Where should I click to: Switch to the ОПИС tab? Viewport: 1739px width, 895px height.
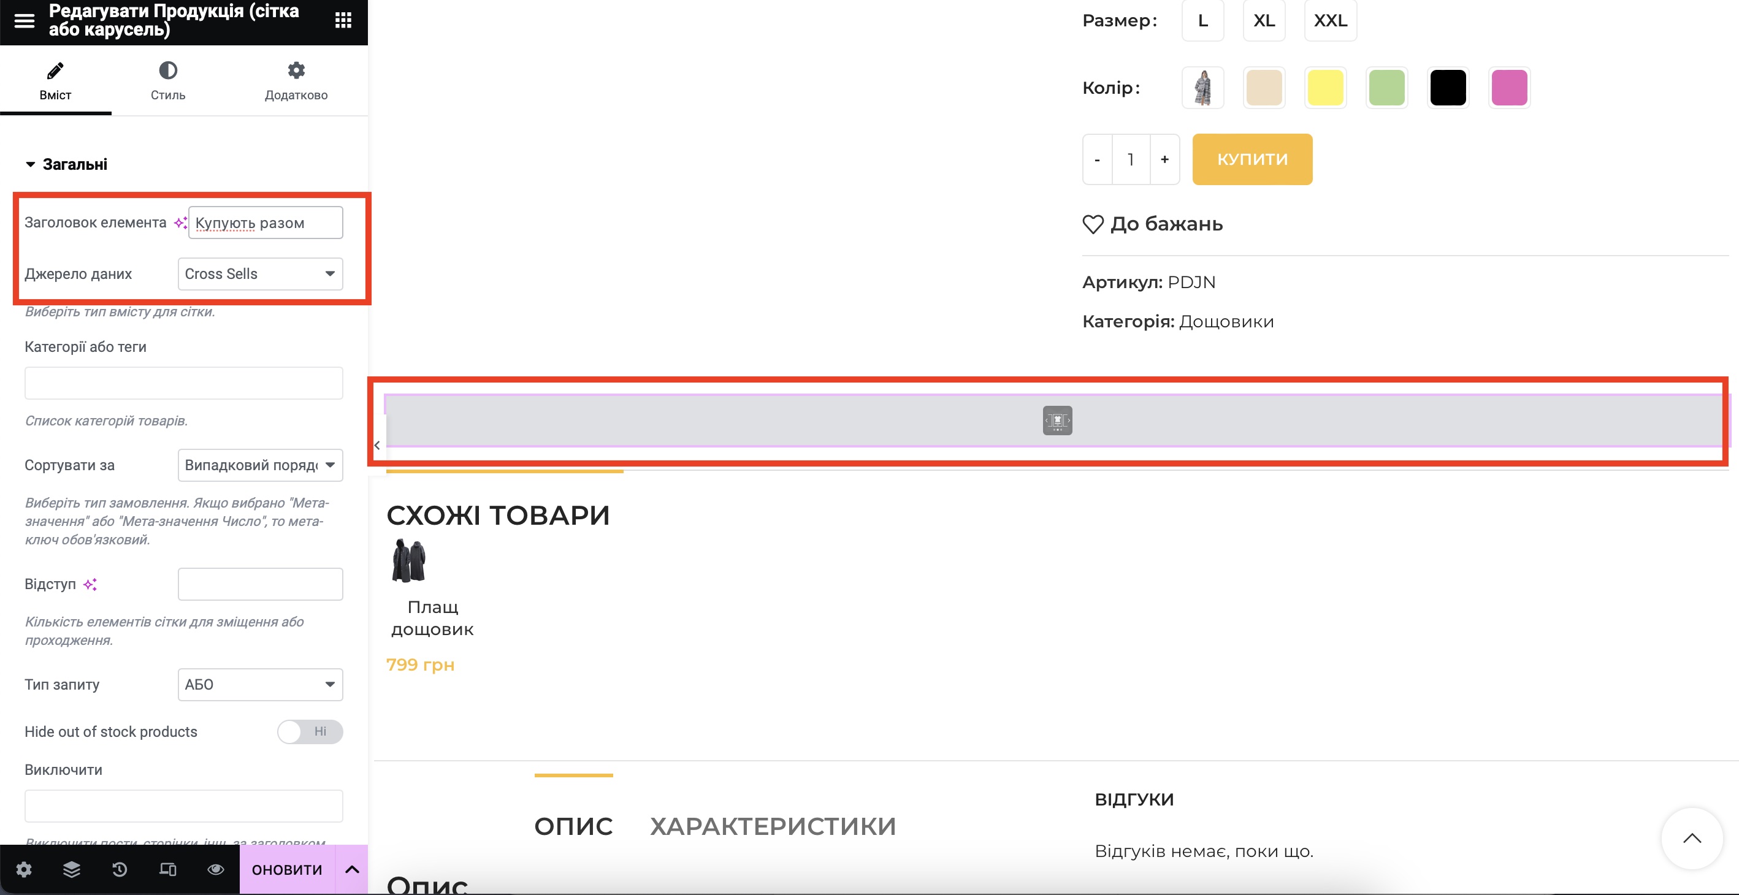tap(574, 826)
